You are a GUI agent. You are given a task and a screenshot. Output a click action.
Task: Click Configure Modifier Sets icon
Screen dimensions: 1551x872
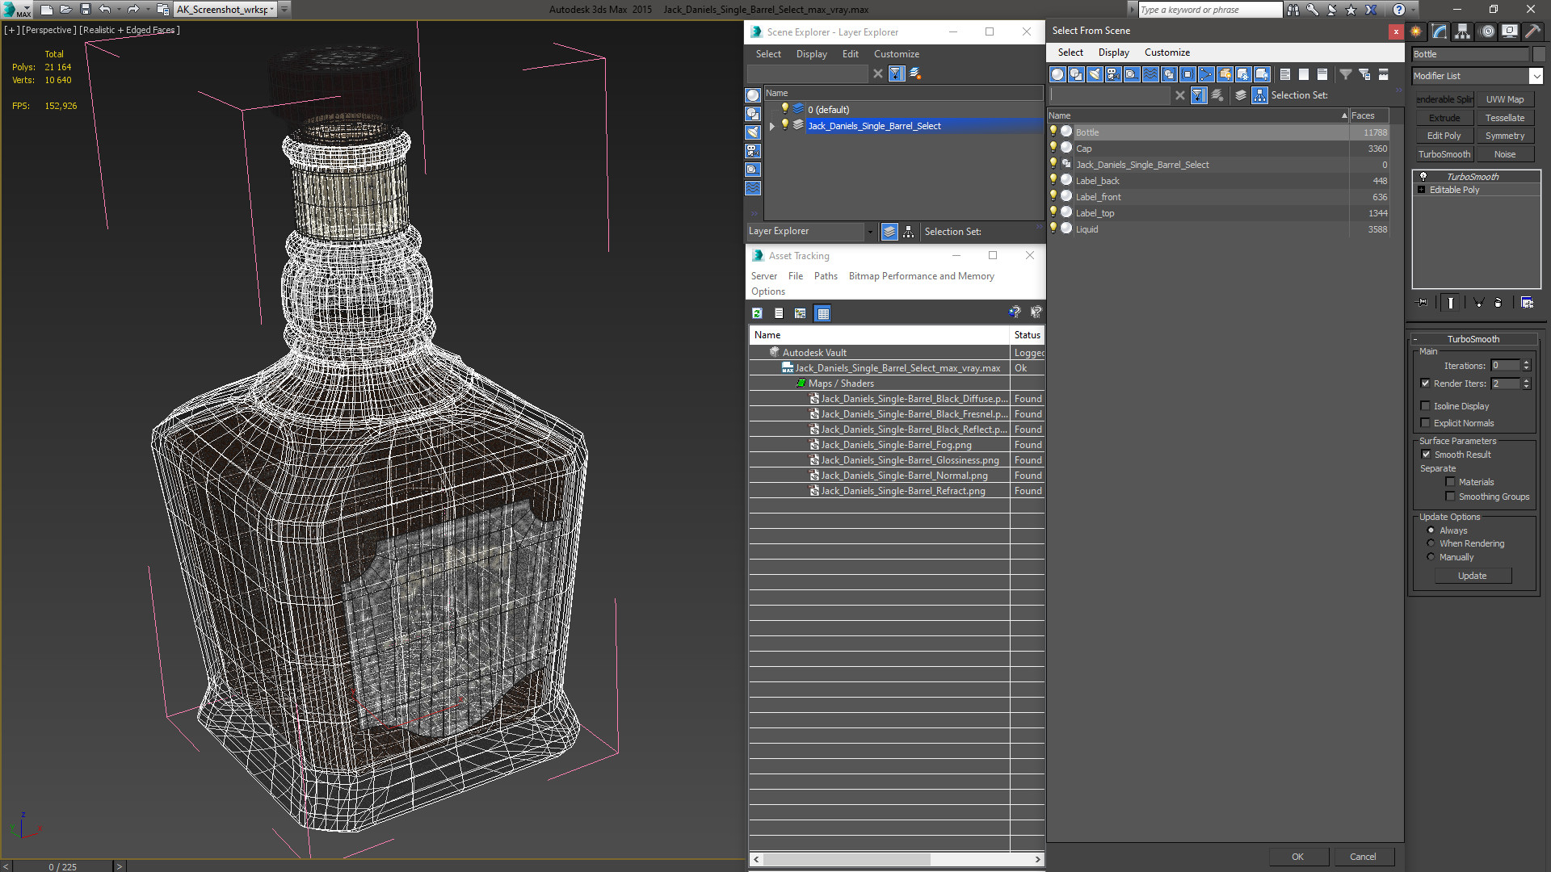click(1527, 303)
